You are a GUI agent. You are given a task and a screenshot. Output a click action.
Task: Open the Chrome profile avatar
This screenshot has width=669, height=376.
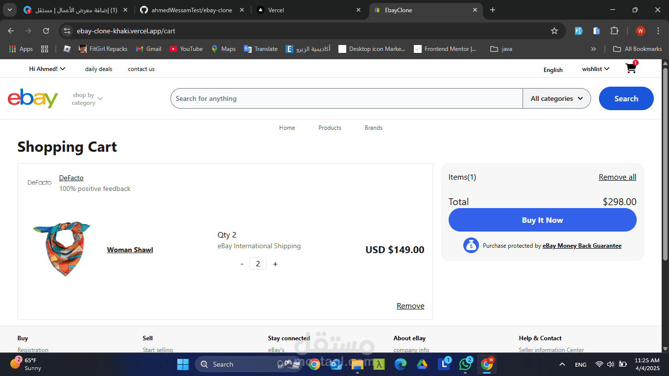(x=641, y=31)
